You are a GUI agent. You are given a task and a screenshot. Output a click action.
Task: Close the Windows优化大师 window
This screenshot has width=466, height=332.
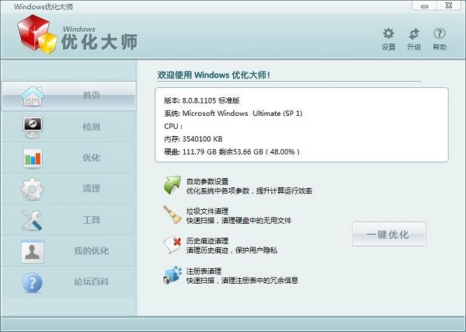point(449,5)
